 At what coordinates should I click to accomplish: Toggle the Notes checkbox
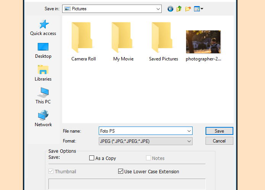148,158
